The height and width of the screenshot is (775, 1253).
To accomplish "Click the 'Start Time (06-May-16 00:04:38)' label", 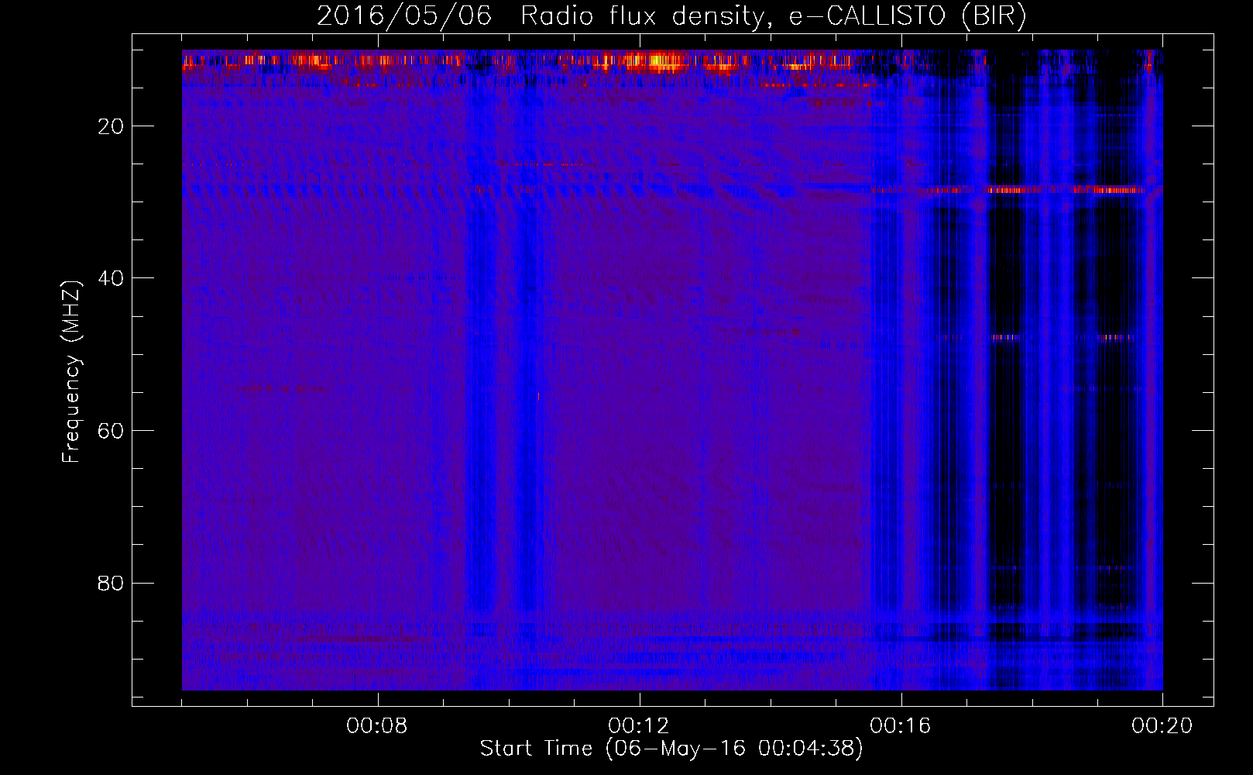I will point(671,749).
